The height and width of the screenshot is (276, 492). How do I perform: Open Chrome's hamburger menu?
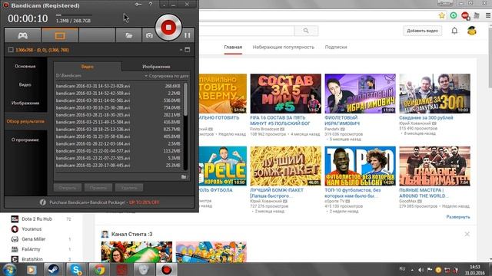point(488,15)
